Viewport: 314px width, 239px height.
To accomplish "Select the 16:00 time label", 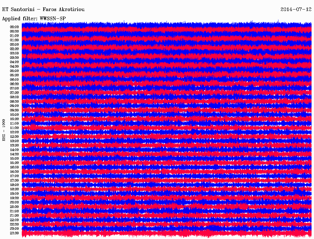I will click(x=14, y=167).
